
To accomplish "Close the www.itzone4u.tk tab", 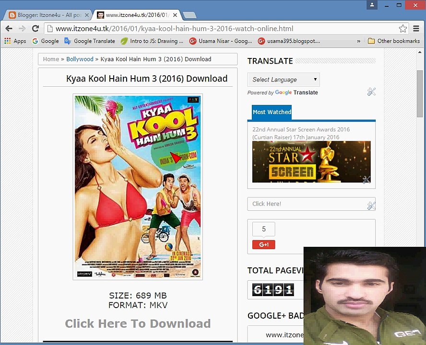I will pyautogui.click(x=175, y=15).
